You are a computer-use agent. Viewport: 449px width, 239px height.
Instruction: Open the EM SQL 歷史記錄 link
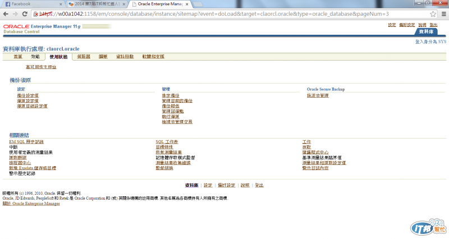[x=26, y=142]
